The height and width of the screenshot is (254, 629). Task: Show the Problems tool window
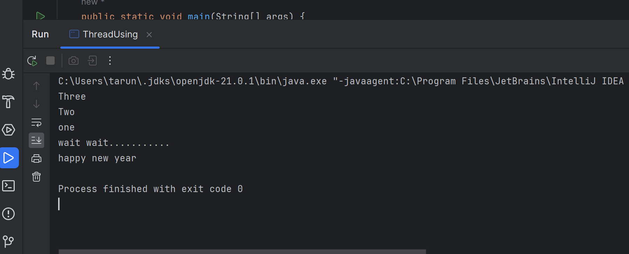point(8,214)
